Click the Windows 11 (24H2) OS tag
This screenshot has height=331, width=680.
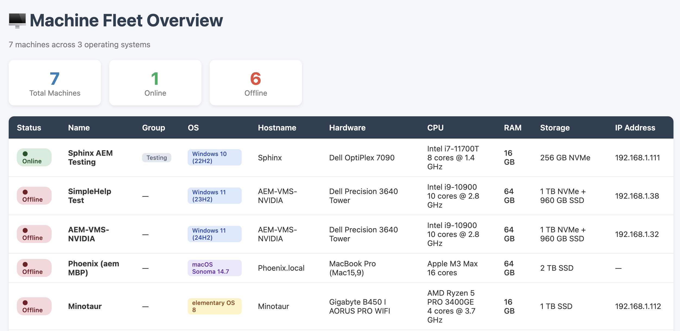click(214, 234)
